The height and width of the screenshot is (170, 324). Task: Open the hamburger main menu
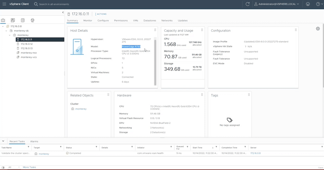(4, 4)
